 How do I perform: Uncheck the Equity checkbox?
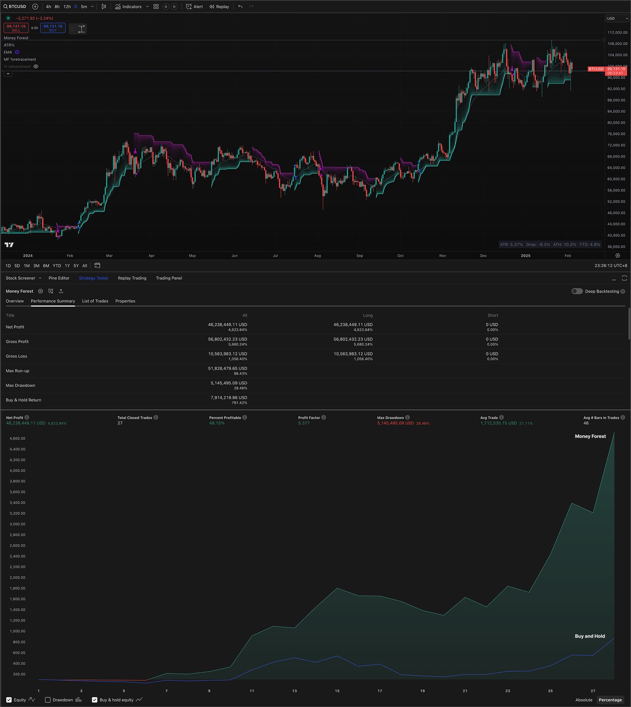click(9, 700)
